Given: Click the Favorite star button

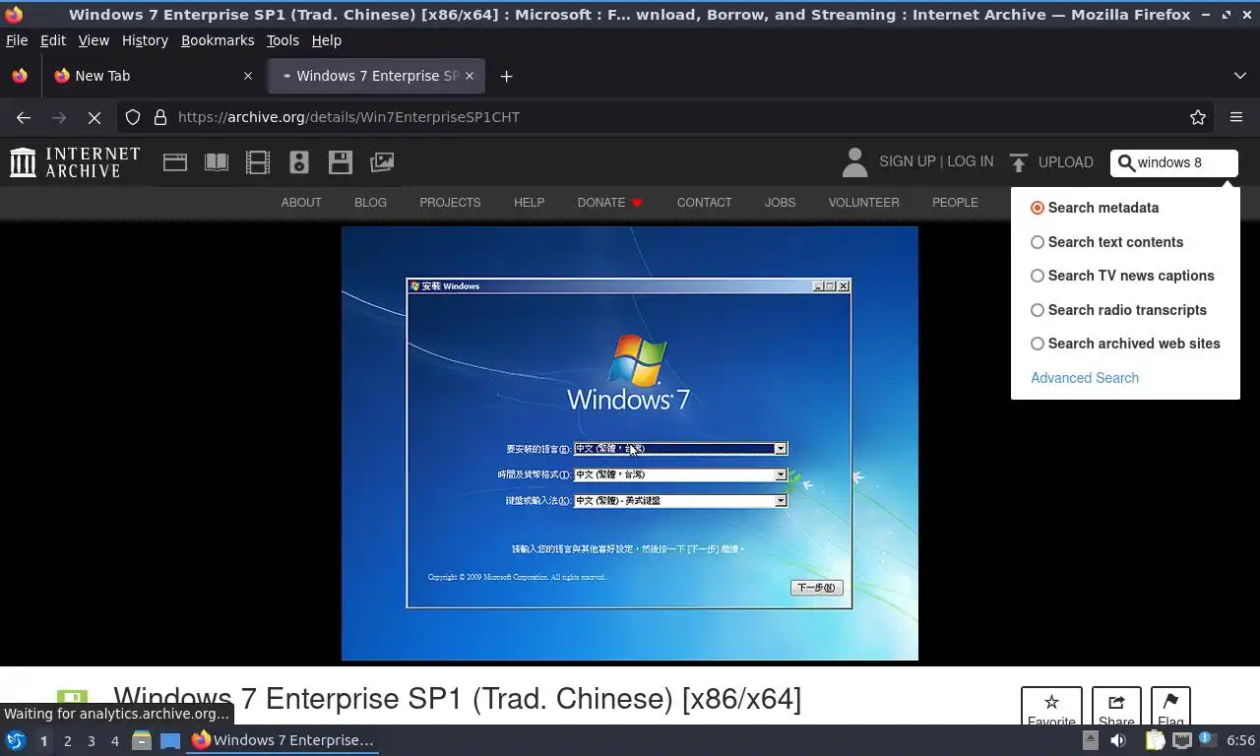Looking at the screenshot, I should point(1051,708).
